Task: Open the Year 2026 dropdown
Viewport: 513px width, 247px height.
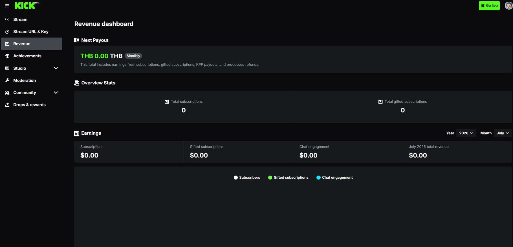Action: click(x=466, y=133)
